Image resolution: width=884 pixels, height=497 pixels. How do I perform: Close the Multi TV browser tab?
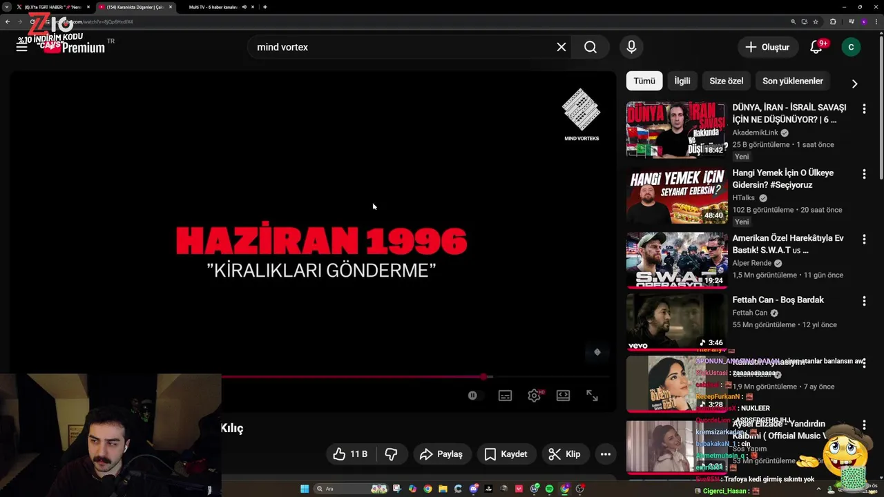253,7
